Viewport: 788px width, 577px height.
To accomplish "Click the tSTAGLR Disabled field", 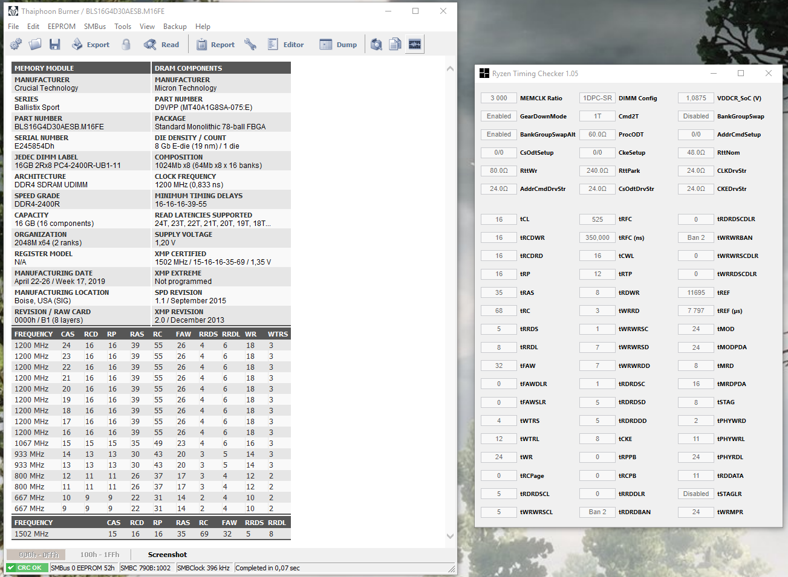I will click(696, 494).
